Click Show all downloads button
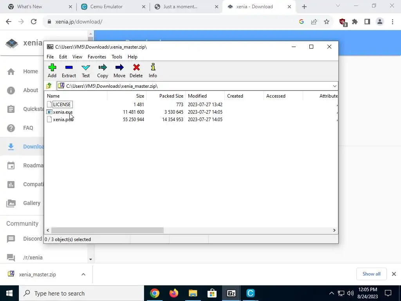 (x=371, y=274)
